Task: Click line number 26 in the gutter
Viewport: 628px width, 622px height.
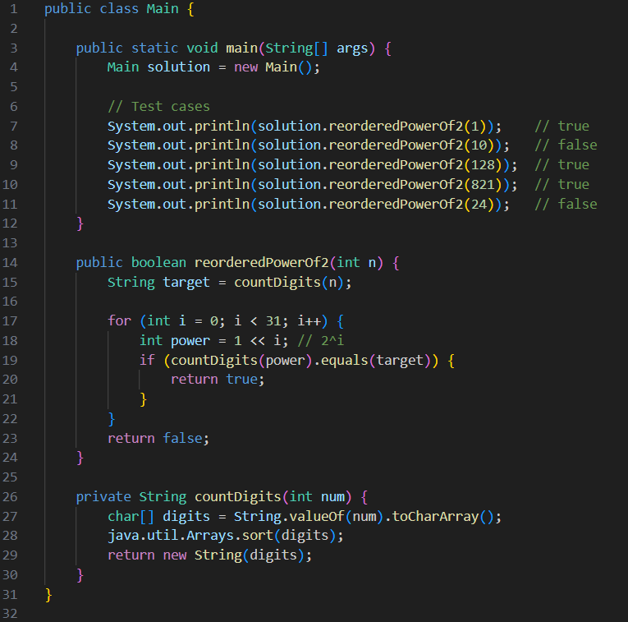Action: coord(10,497)
